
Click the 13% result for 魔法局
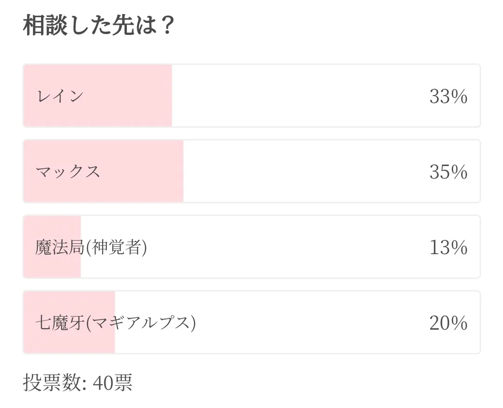click(x=448, y=248)
